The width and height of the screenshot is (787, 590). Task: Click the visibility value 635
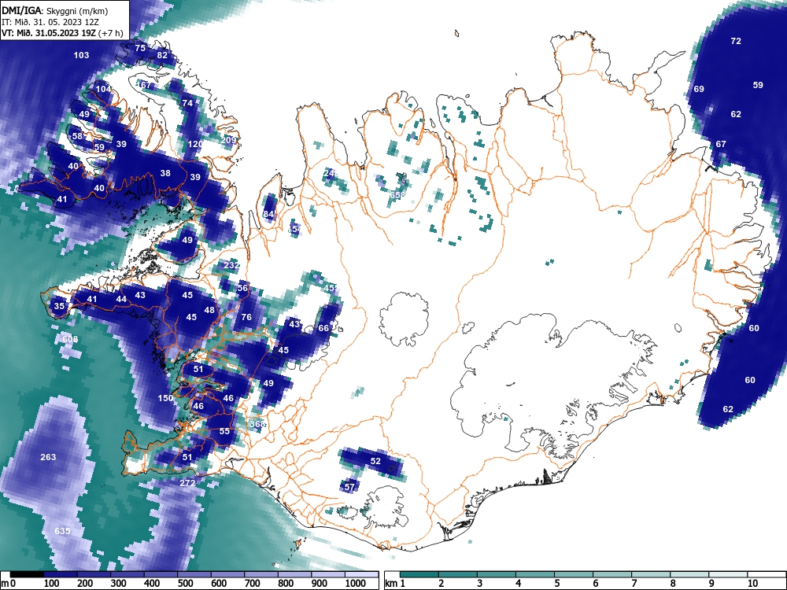coord(62,531)
